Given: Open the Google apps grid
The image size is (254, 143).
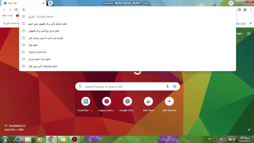Looking at the screenshot, I should 249,33.
